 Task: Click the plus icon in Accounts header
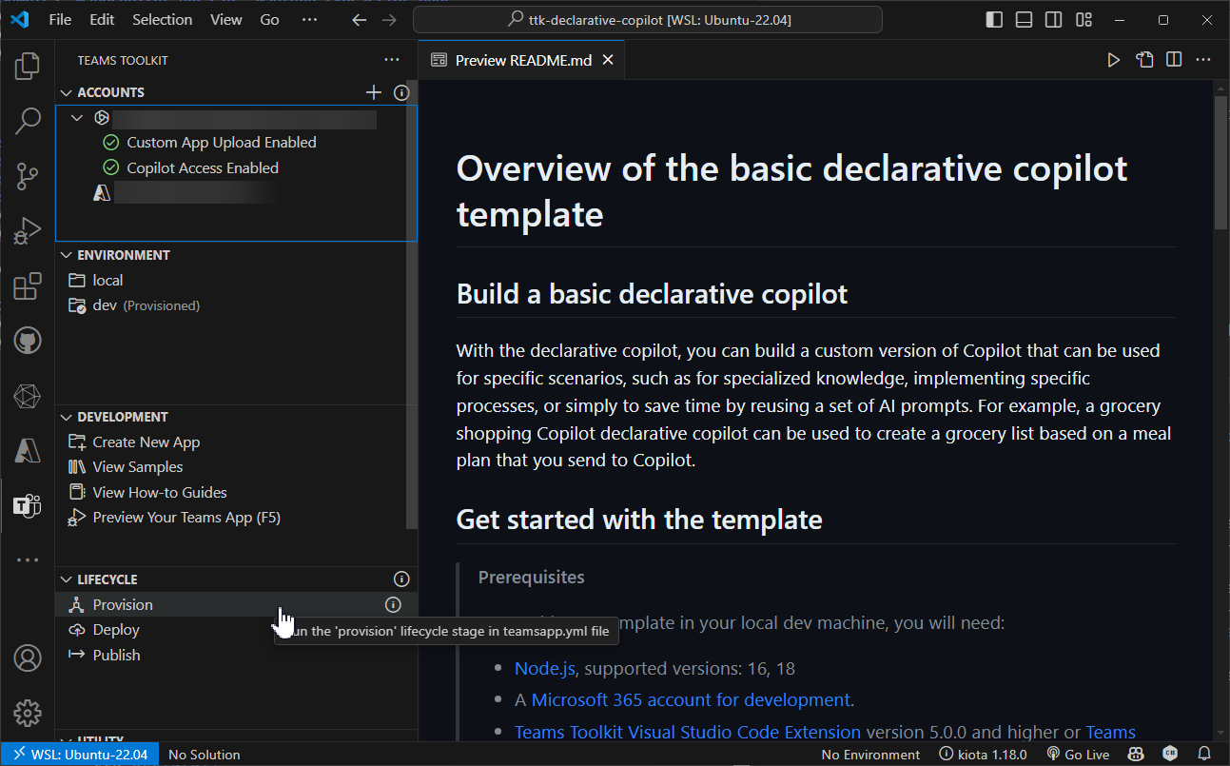(374, 92)
